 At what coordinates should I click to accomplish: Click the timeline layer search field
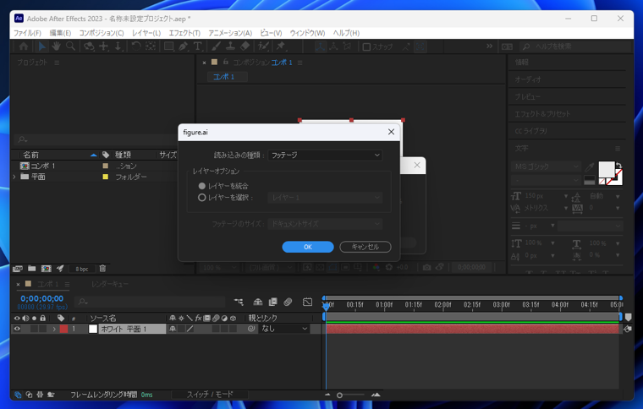[150, 302]
